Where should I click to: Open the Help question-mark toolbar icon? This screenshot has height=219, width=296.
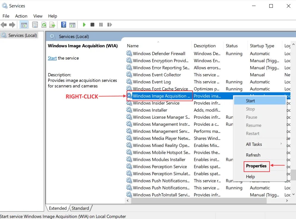[x=64, y=25]
